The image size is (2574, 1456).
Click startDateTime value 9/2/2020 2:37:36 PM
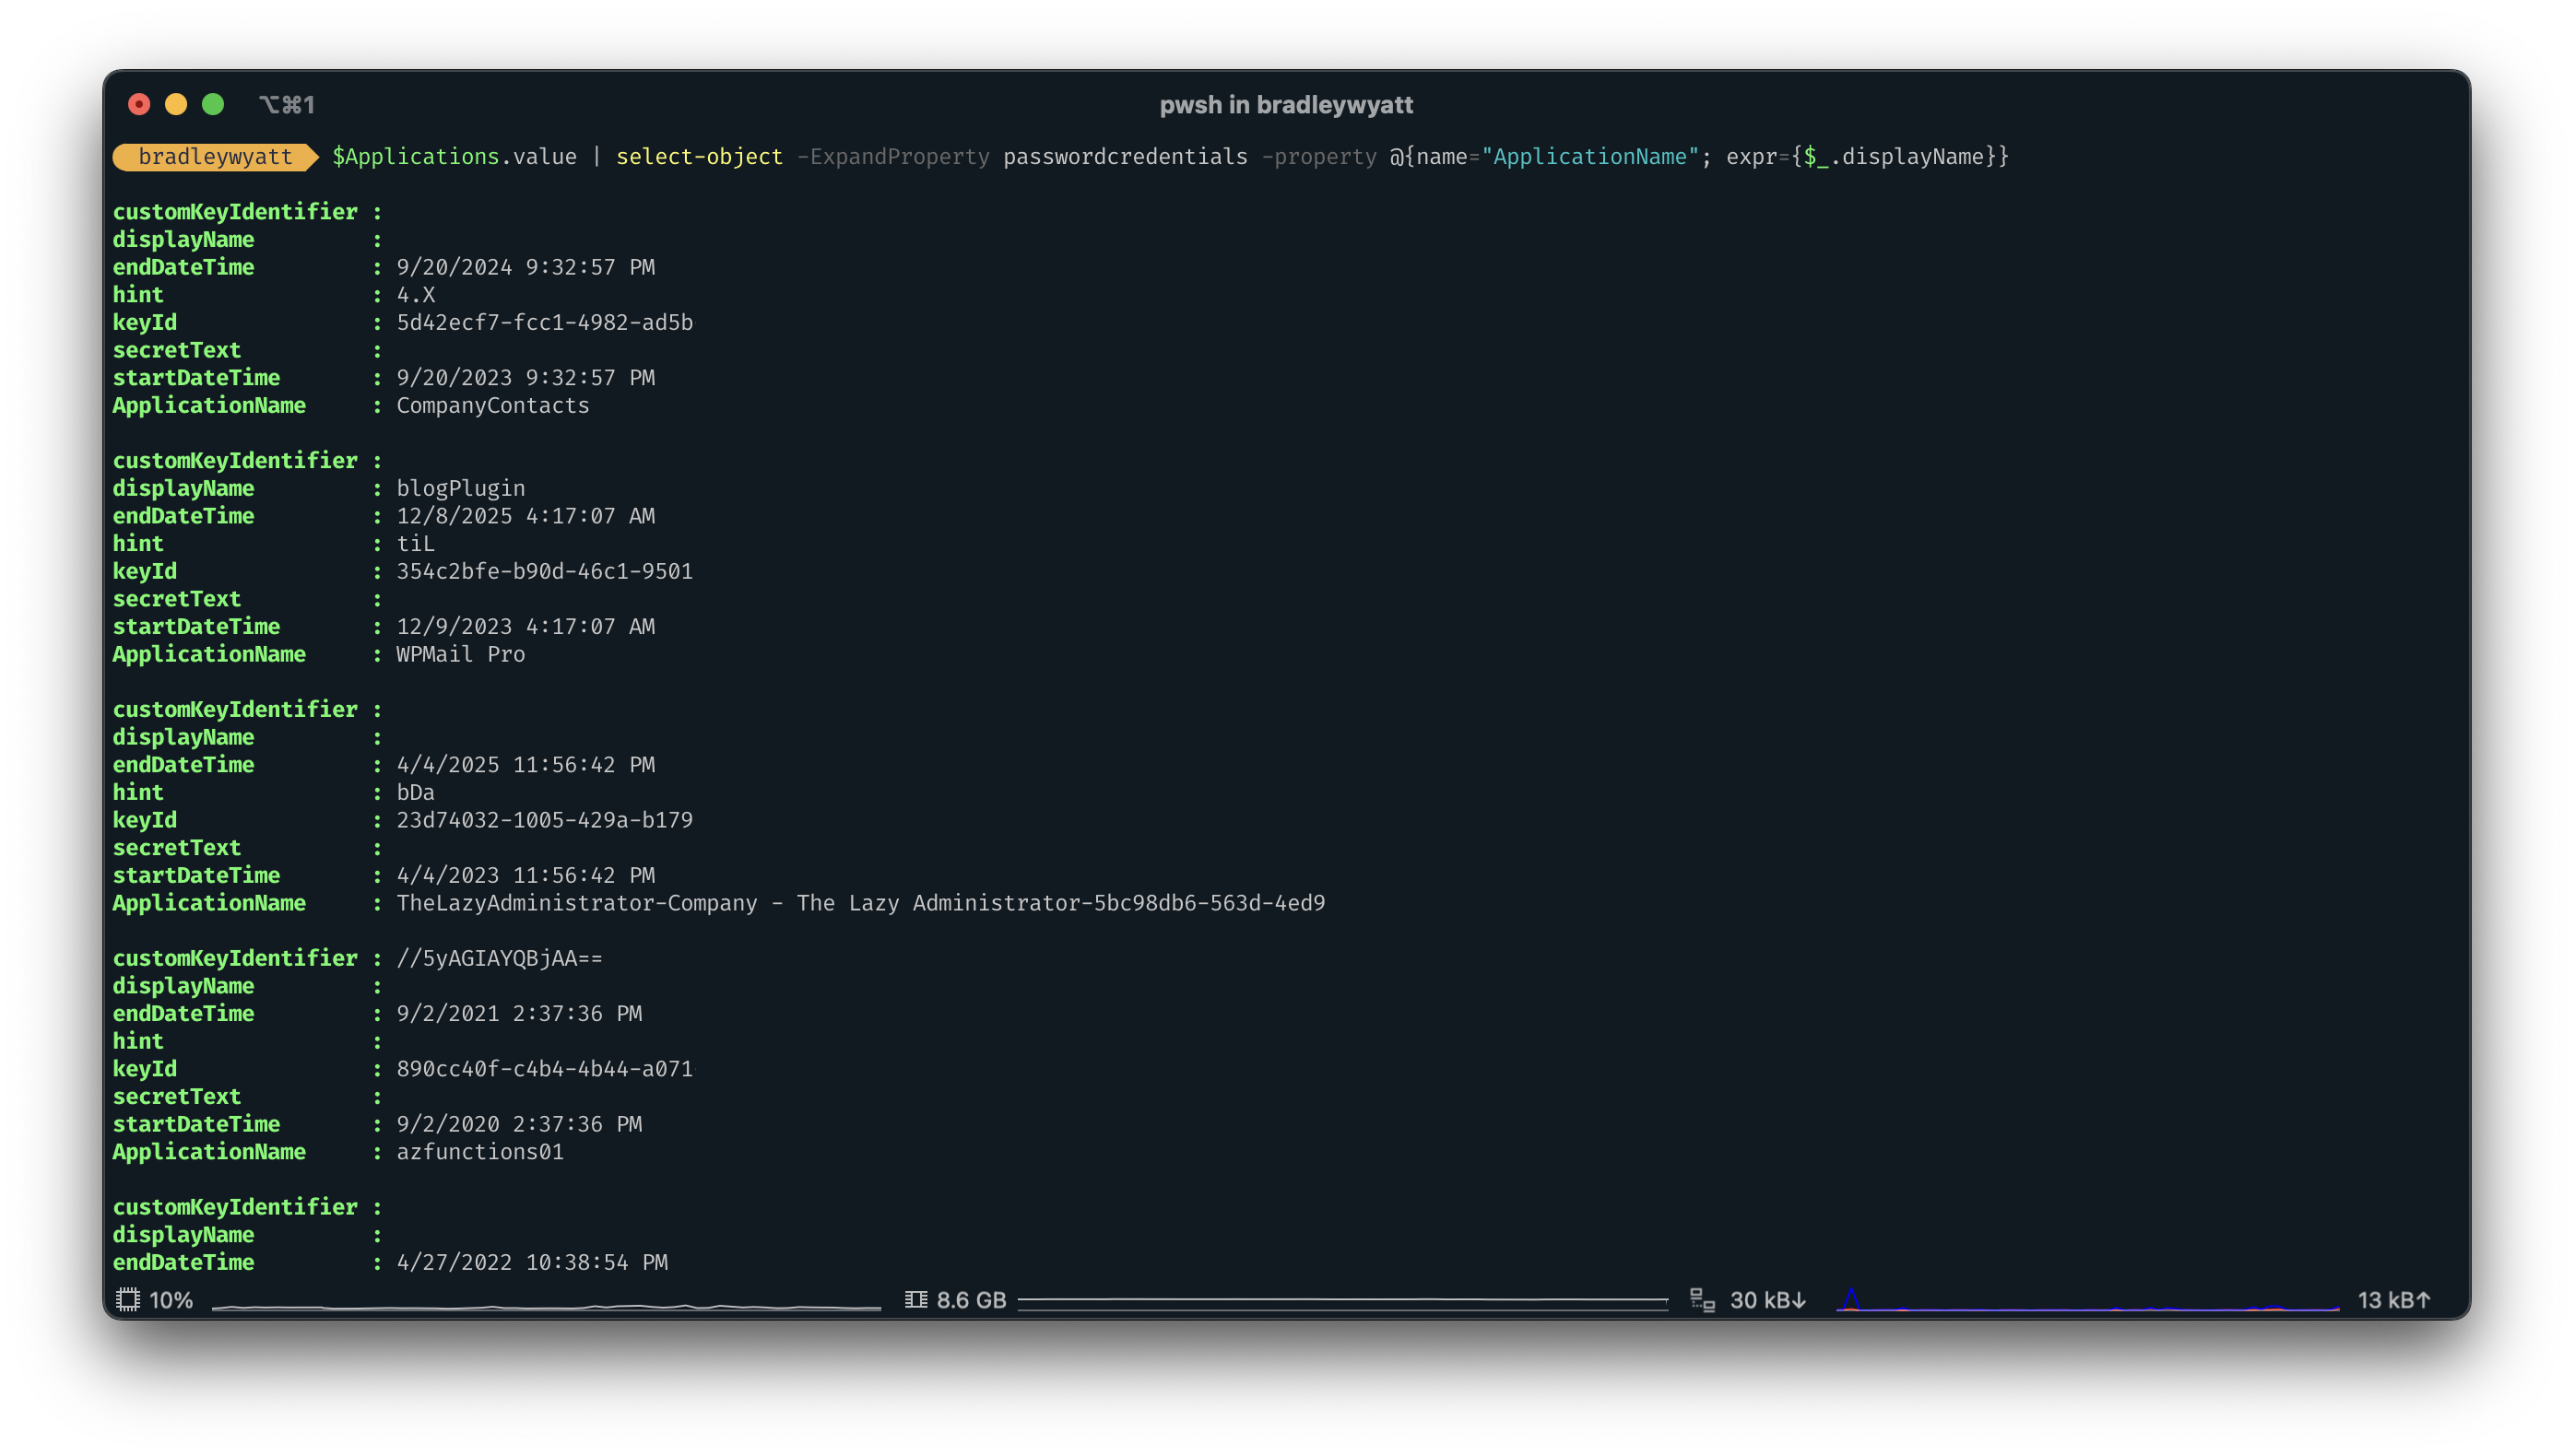click(x=519, y=1124)
